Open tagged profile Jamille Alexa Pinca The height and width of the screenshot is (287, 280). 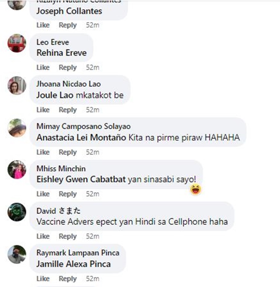click(74, 264)
